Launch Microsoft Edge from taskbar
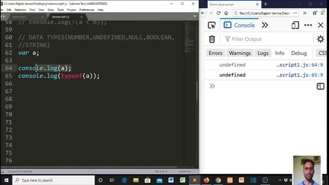The height and width of the screenshot is (185, 329). pyautogui.click(x=124, y=180)
